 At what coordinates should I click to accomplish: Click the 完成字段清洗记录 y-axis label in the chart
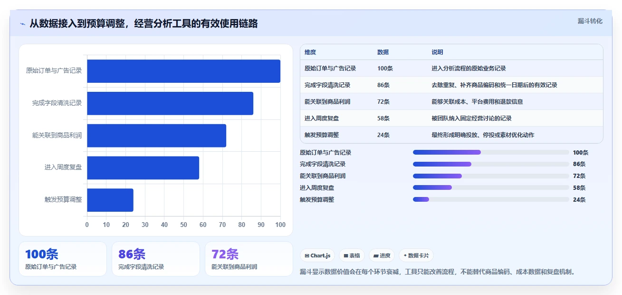pos(57,103)
